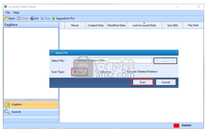This screenshot has height=134, width=209.
Task: Click the Search magnifier icon in sidebar
Action: (x=7, y=112)
